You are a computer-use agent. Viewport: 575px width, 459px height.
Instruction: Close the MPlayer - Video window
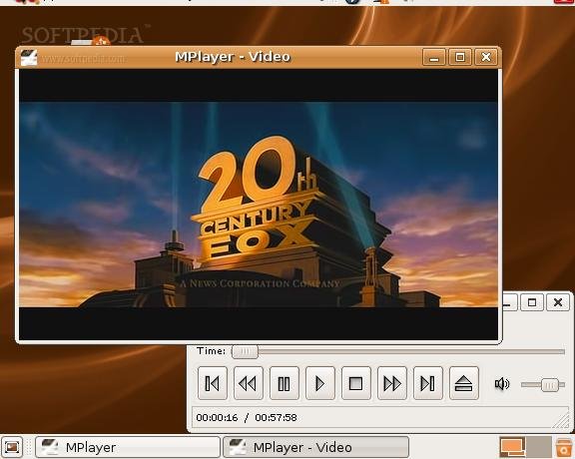(x=486, y=57)
